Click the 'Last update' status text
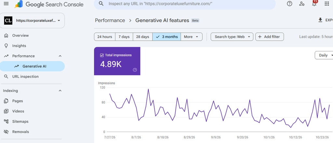Viewport: 333px width, 143px height. point(316,37)
